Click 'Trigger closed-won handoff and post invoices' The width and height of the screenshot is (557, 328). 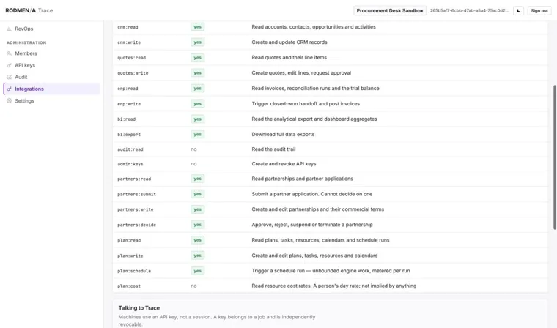306,104
